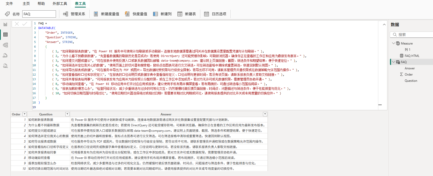The height and width of the screenshot is (176, 433).
Task: Open the Model view icon in sidebar
Action: click(5, 45)
